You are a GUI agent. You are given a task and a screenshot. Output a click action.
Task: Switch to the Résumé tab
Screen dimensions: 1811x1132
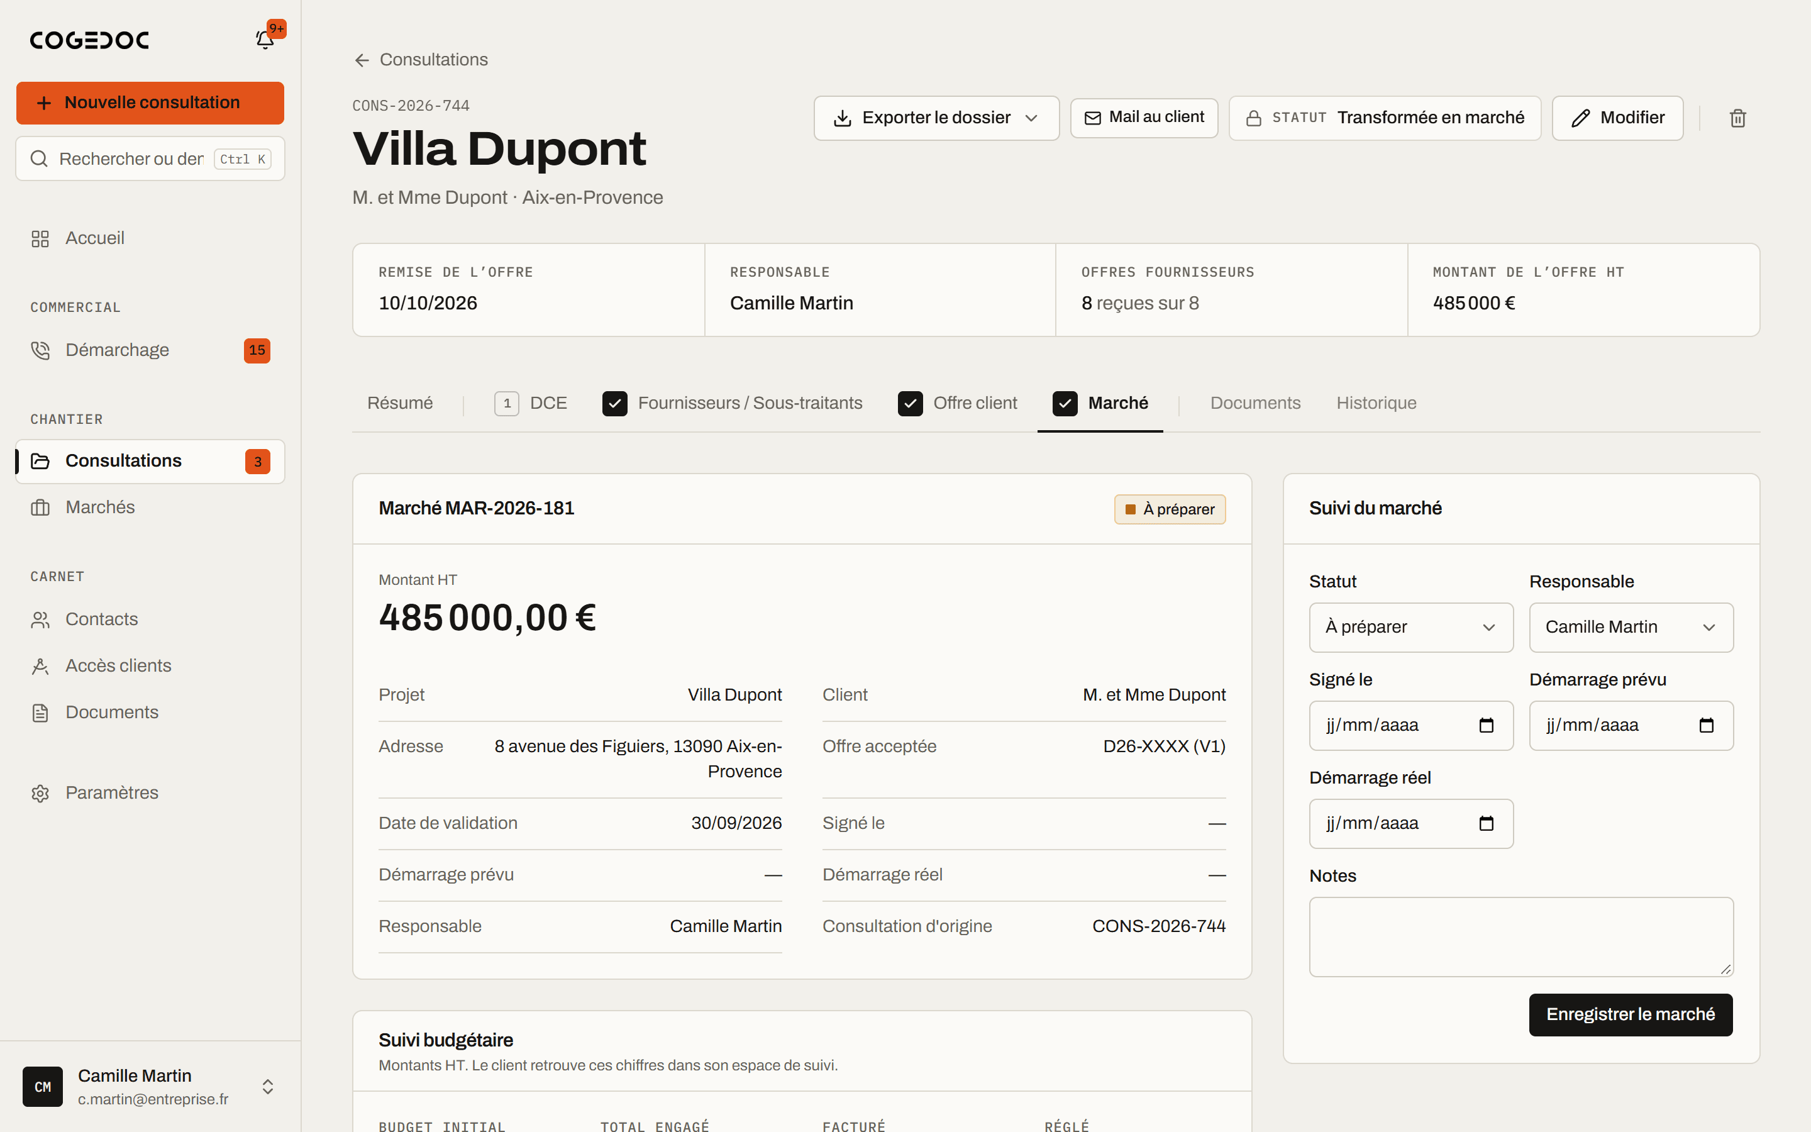400,404
